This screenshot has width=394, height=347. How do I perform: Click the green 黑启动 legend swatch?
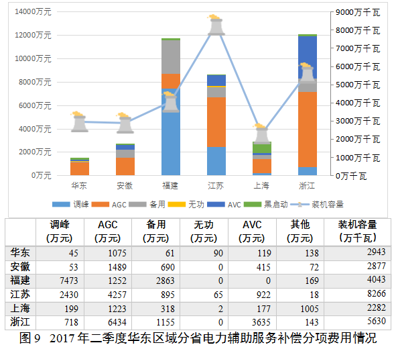[x=253, y=204]
